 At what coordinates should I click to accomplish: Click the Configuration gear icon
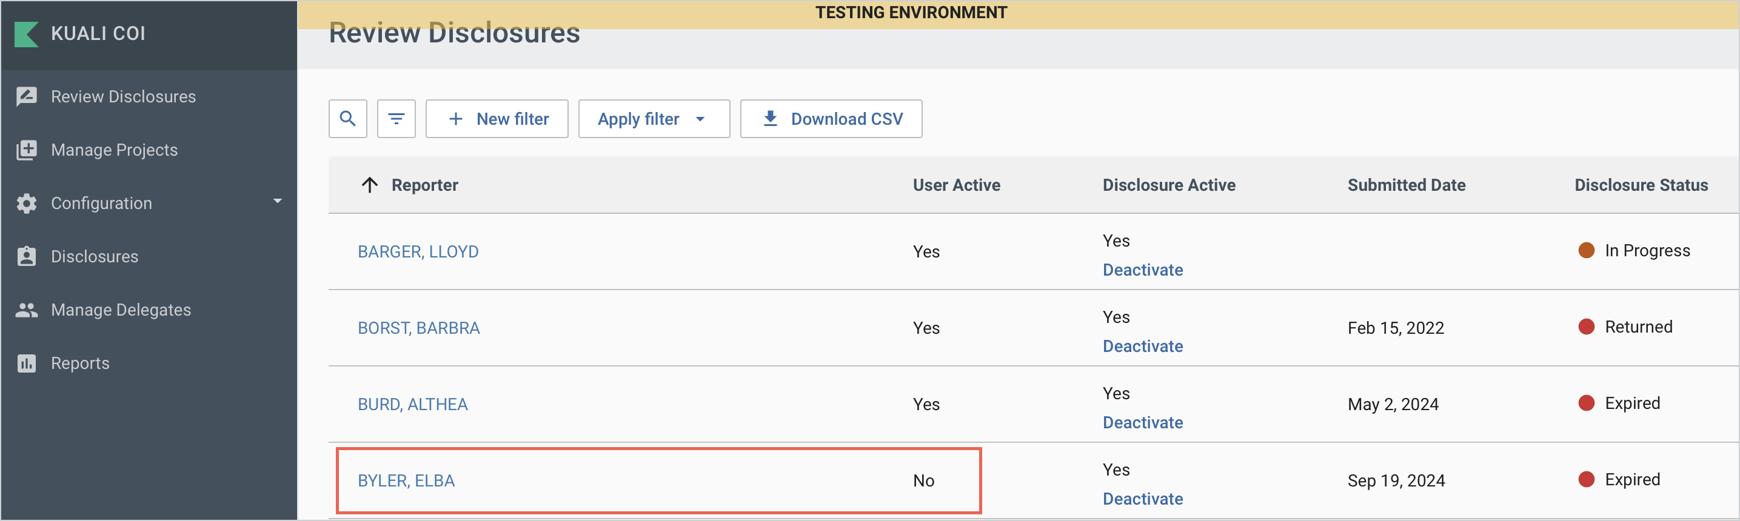[x=26, y=203]
